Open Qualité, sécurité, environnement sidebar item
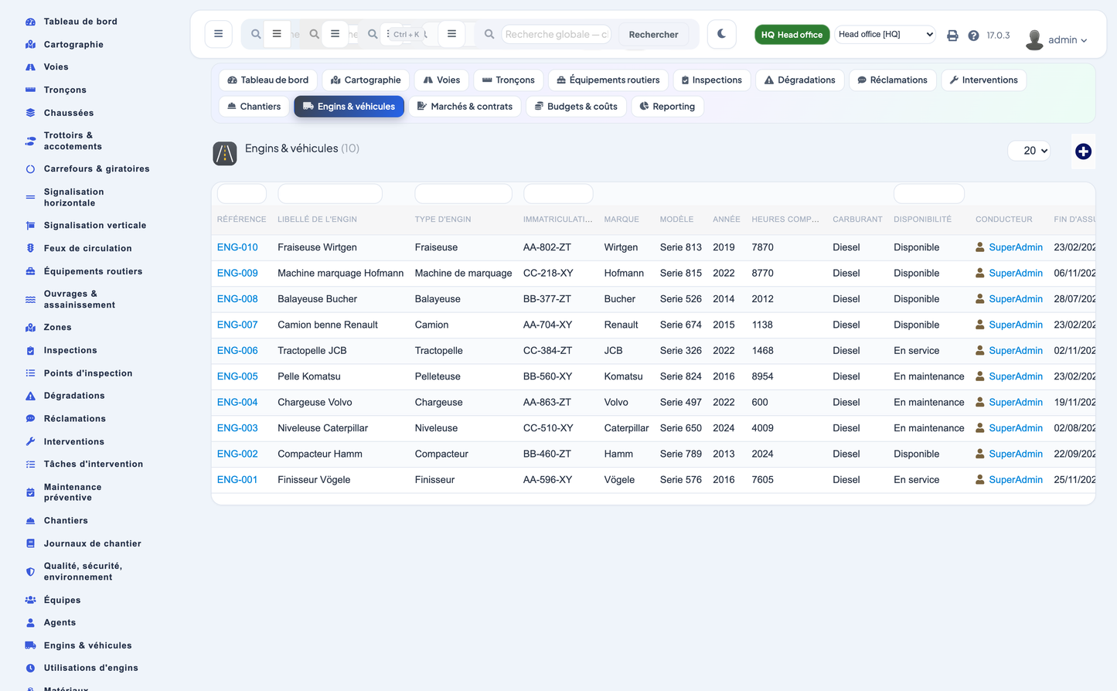 [83, 572]
